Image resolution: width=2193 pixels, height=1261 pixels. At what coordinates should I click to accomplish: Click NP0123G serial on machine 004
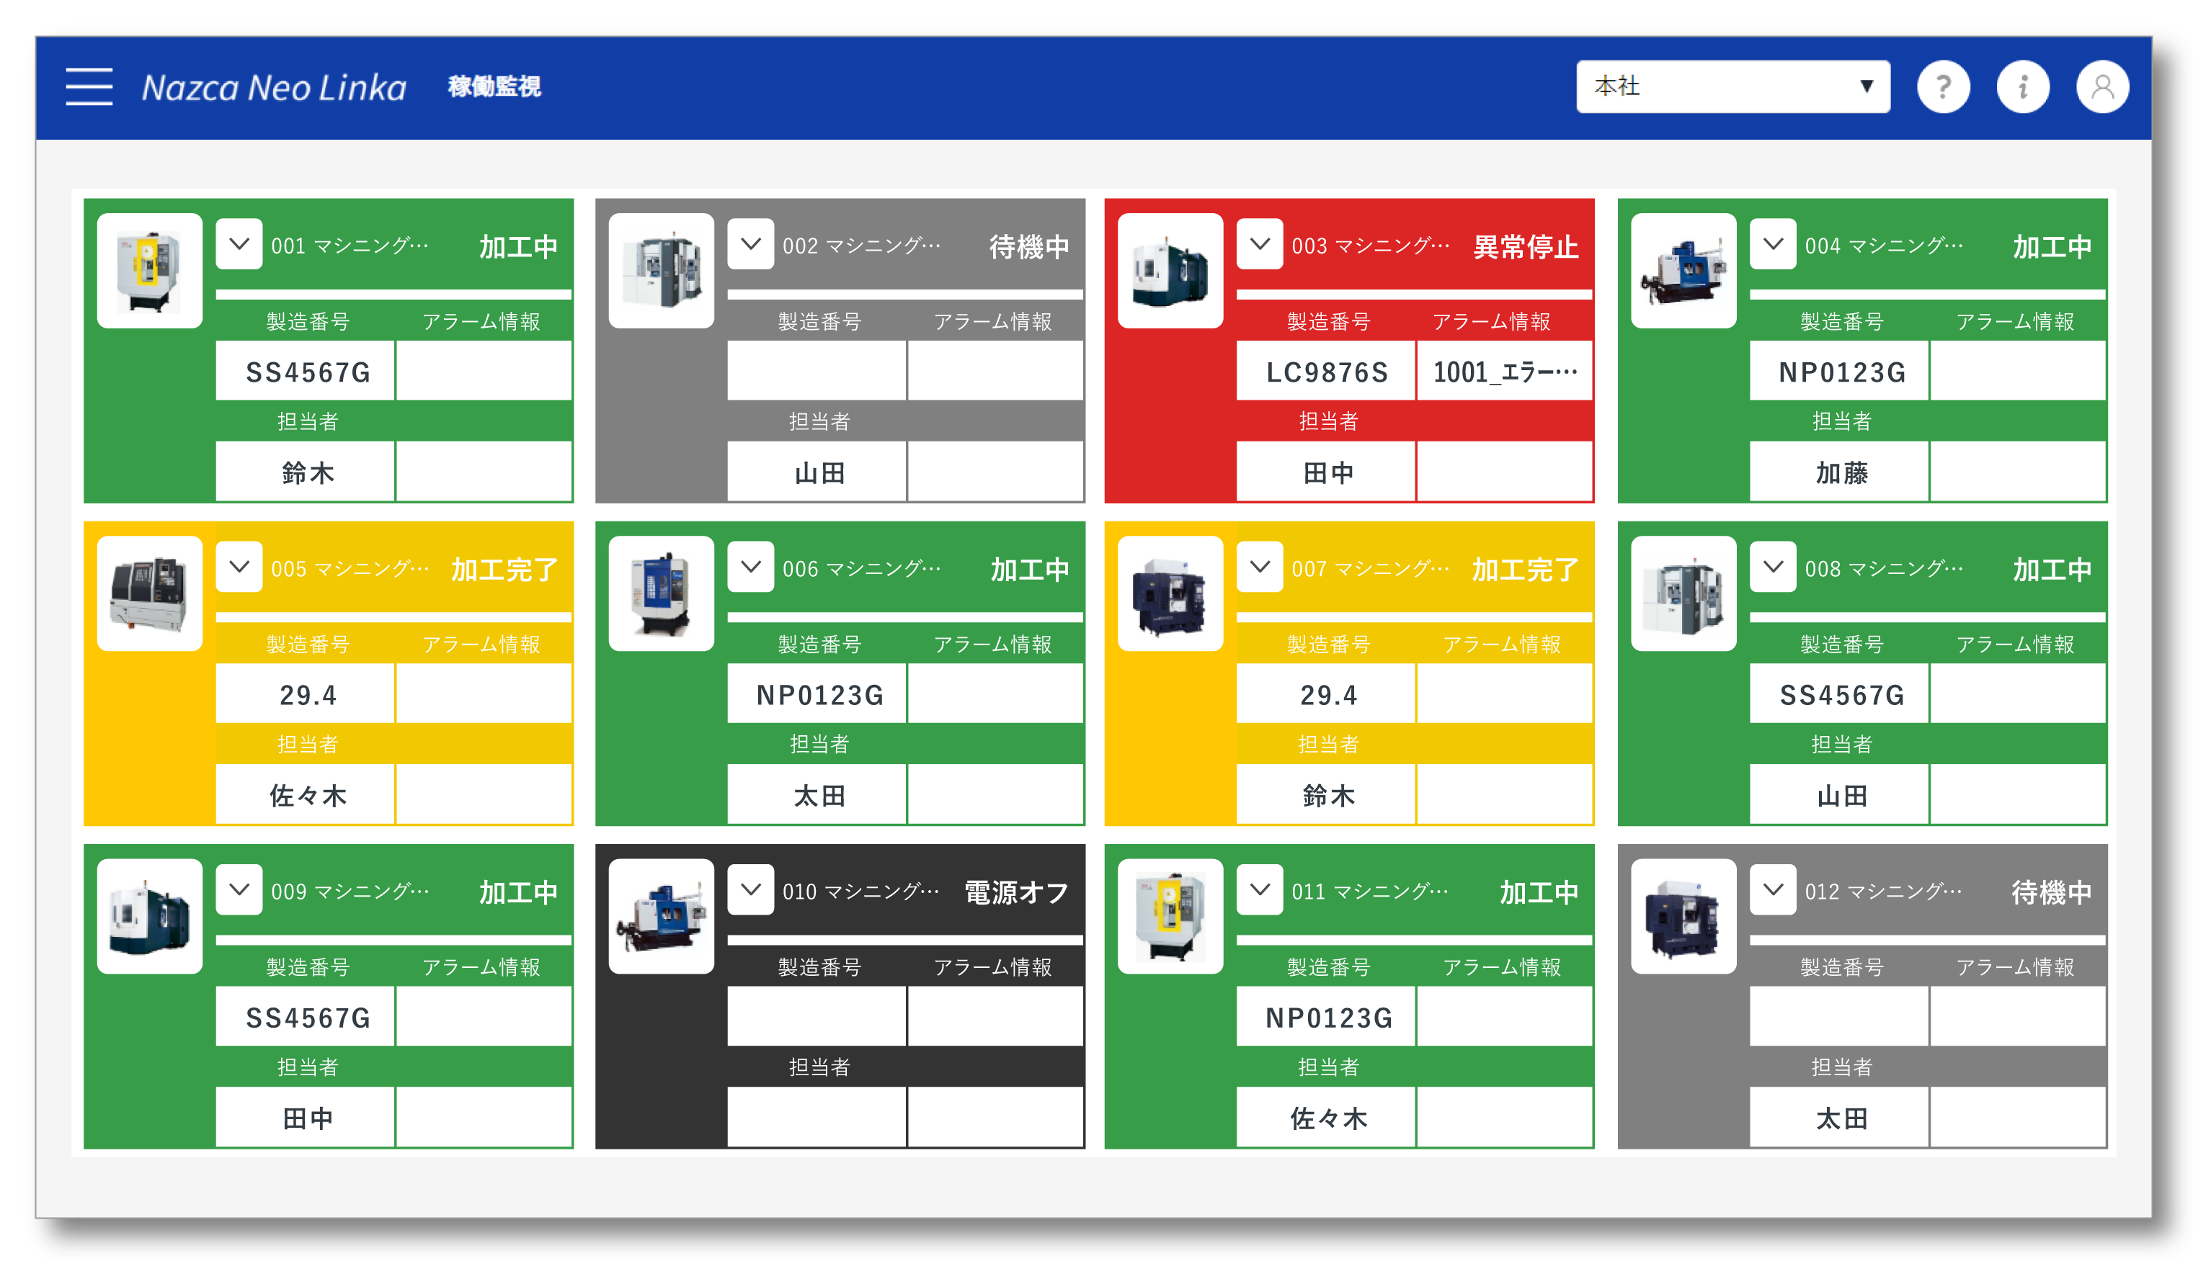(x=1841, y=372)
